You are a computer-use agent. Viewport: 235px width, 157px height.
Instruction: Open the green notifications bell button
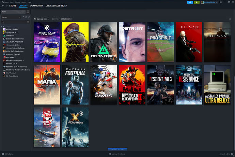(197, 2)
